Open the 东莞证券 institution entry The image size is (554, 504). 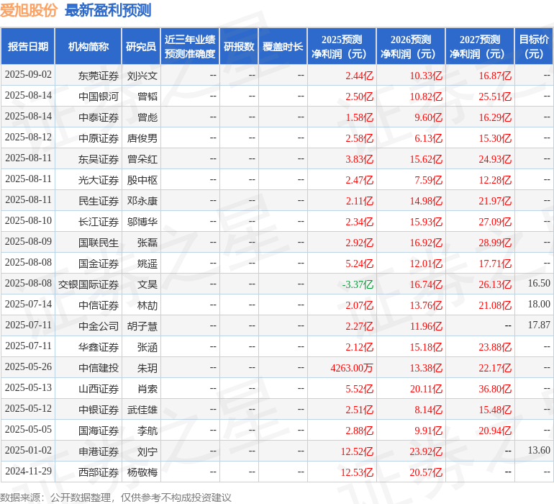click(99, 75)
